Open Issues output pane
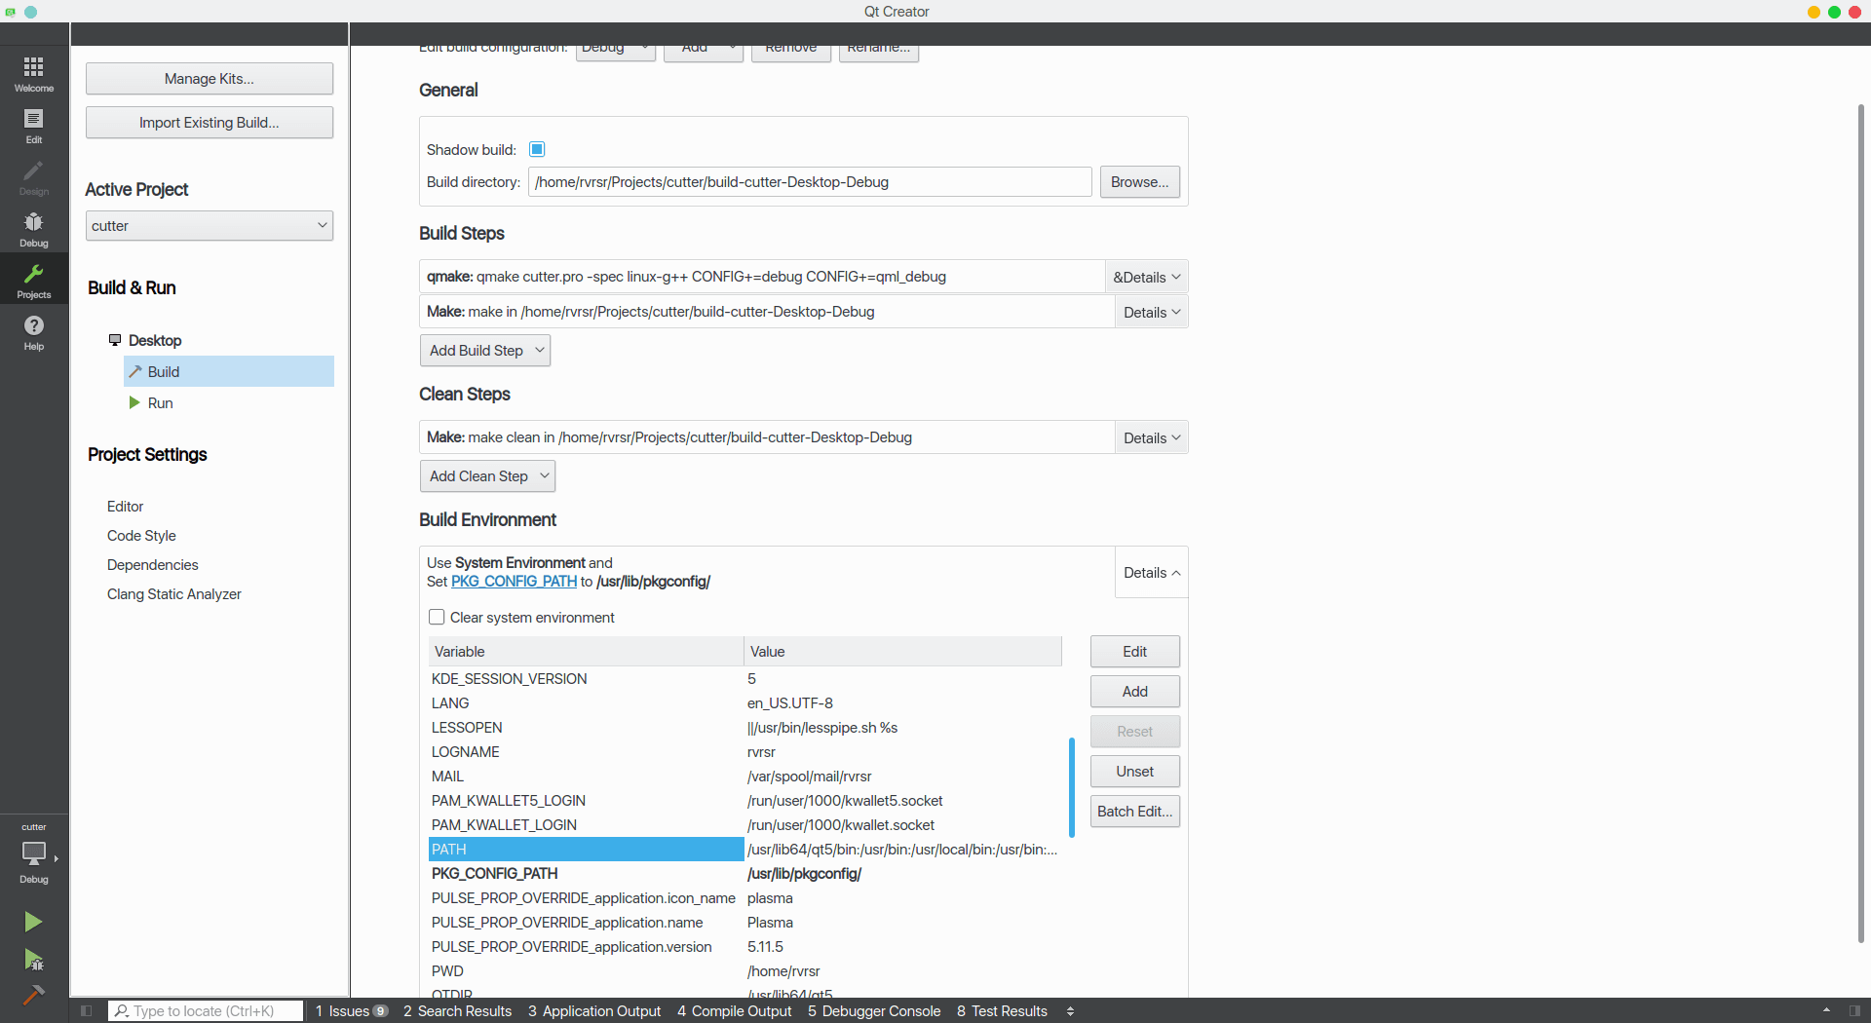The height and width of the screenshot is (1023, 1871). 351,1011
